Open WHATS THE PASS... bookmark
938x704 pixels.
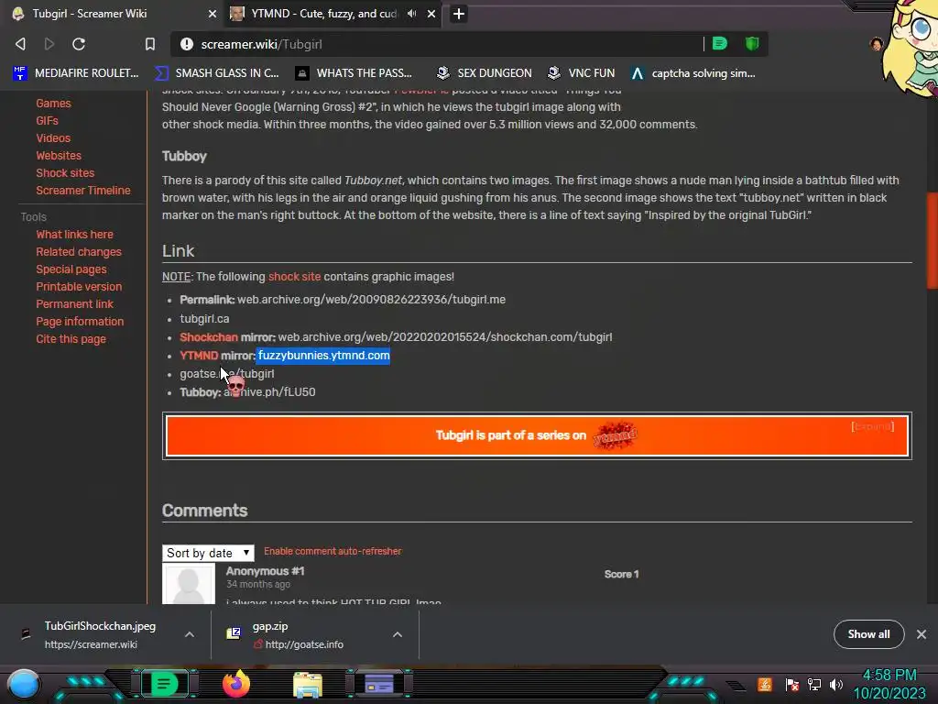(354, 73)
